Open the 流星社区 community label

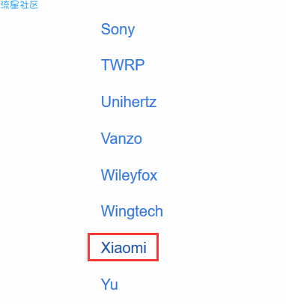tap(19, 4)
